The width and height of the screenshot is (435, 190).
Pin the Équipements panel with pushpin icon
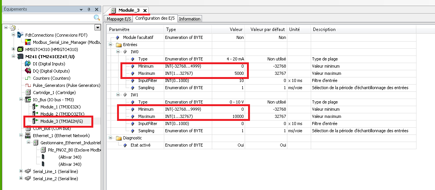(x=89, y=9)
